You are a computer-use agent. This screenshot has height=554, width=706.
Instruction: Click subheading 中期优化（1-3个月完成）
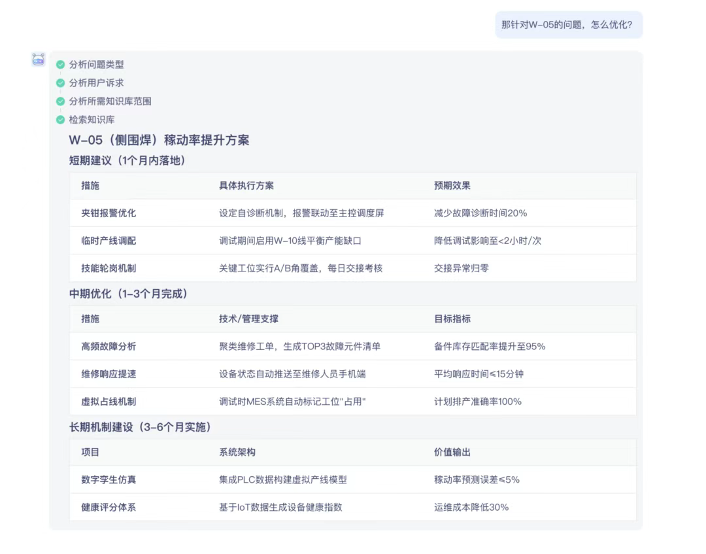pos(128,294)
